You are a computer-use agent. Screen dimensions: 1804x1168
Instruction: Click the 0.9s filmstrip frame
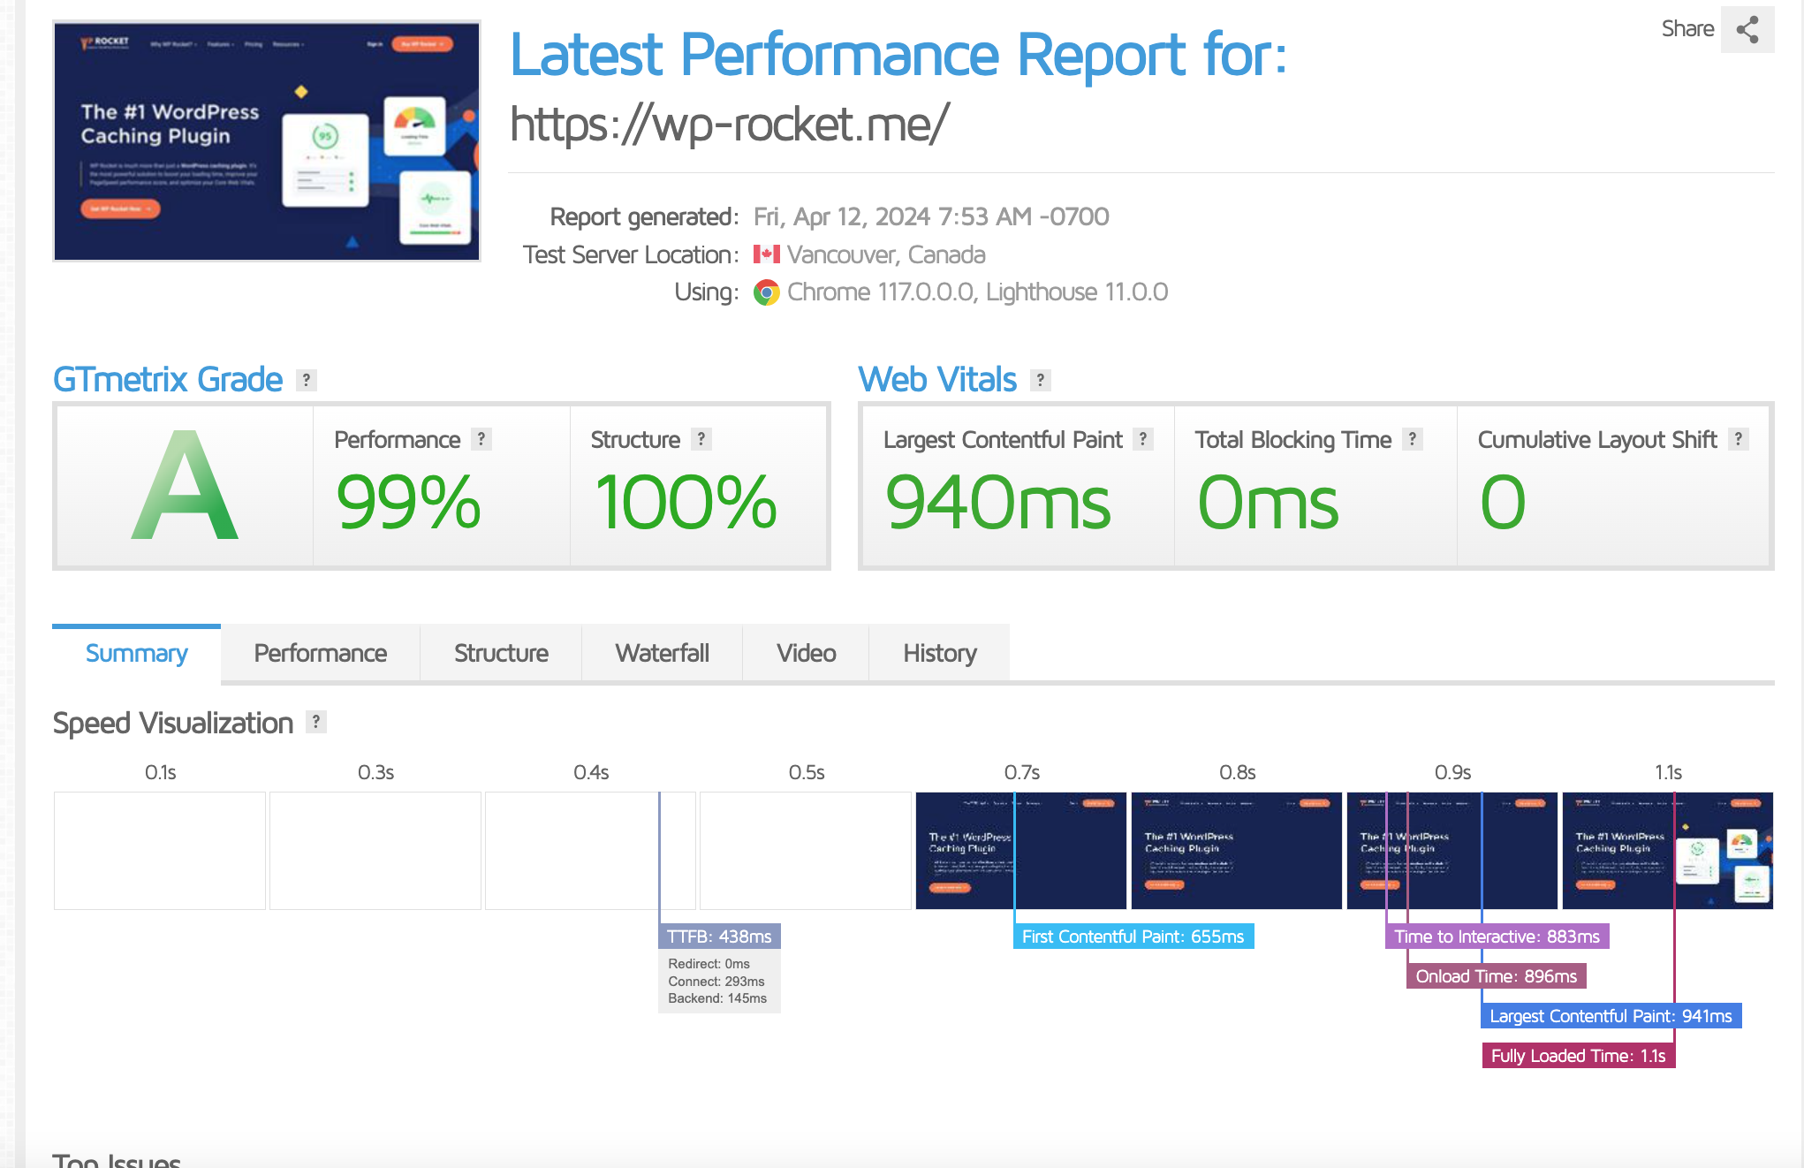pos(1452,851)
